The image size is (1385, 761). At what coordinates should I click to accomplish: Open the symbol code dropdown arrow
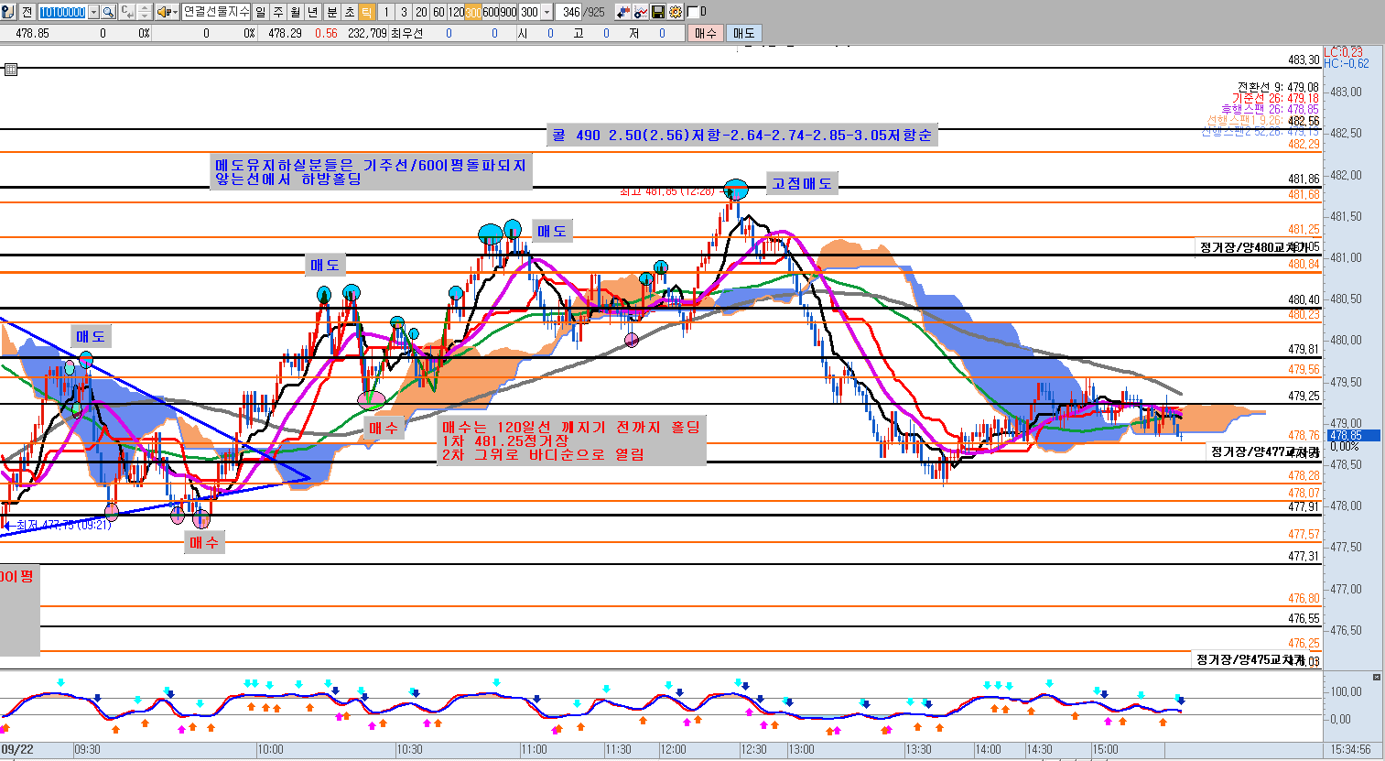point(93,12)
